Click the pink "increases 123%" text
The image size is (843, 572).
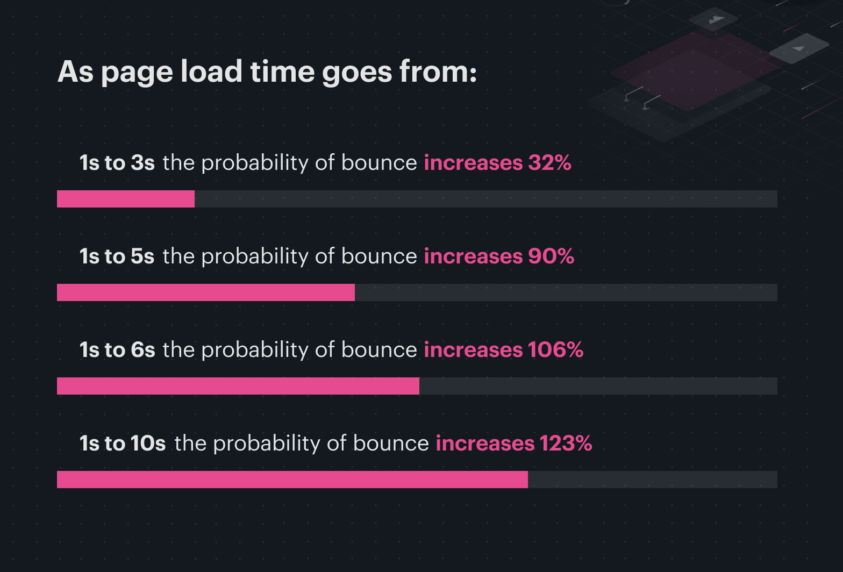[x=514, y=444]
